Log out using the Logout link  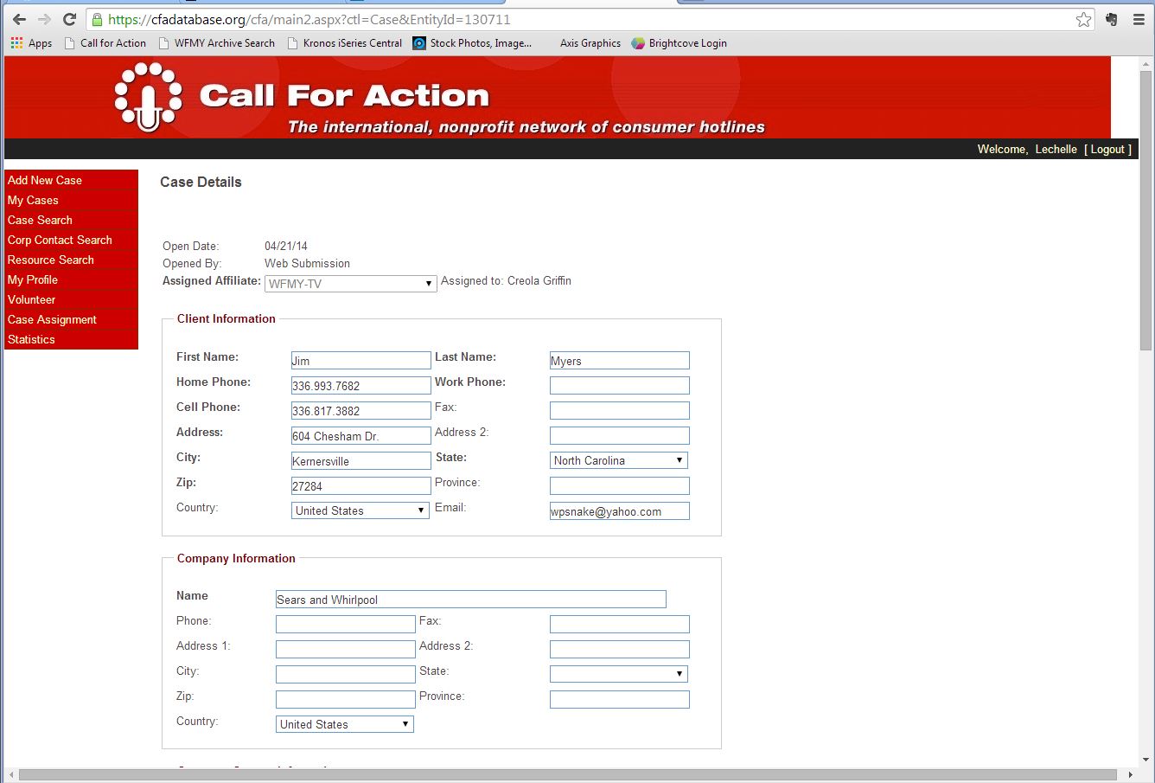pyautogui.click(x=1107, y=149)
